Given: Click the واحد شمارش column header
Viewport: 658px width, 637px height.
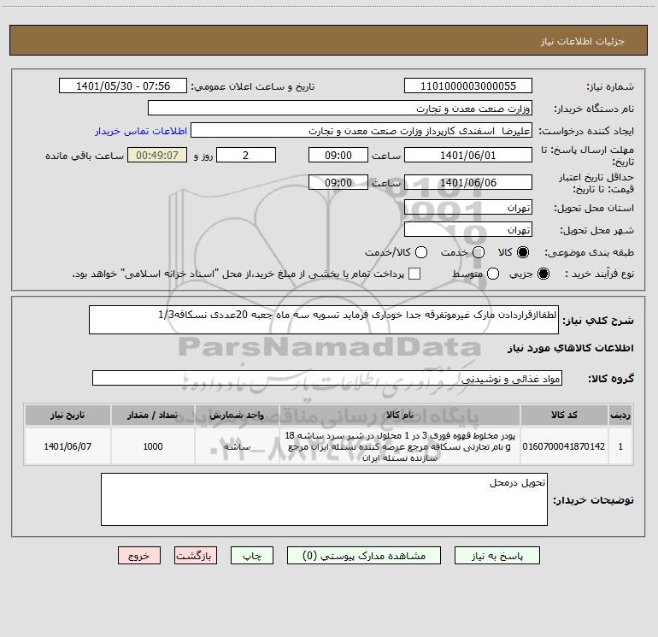Looking at the screenshot, I should coord(237,415).
